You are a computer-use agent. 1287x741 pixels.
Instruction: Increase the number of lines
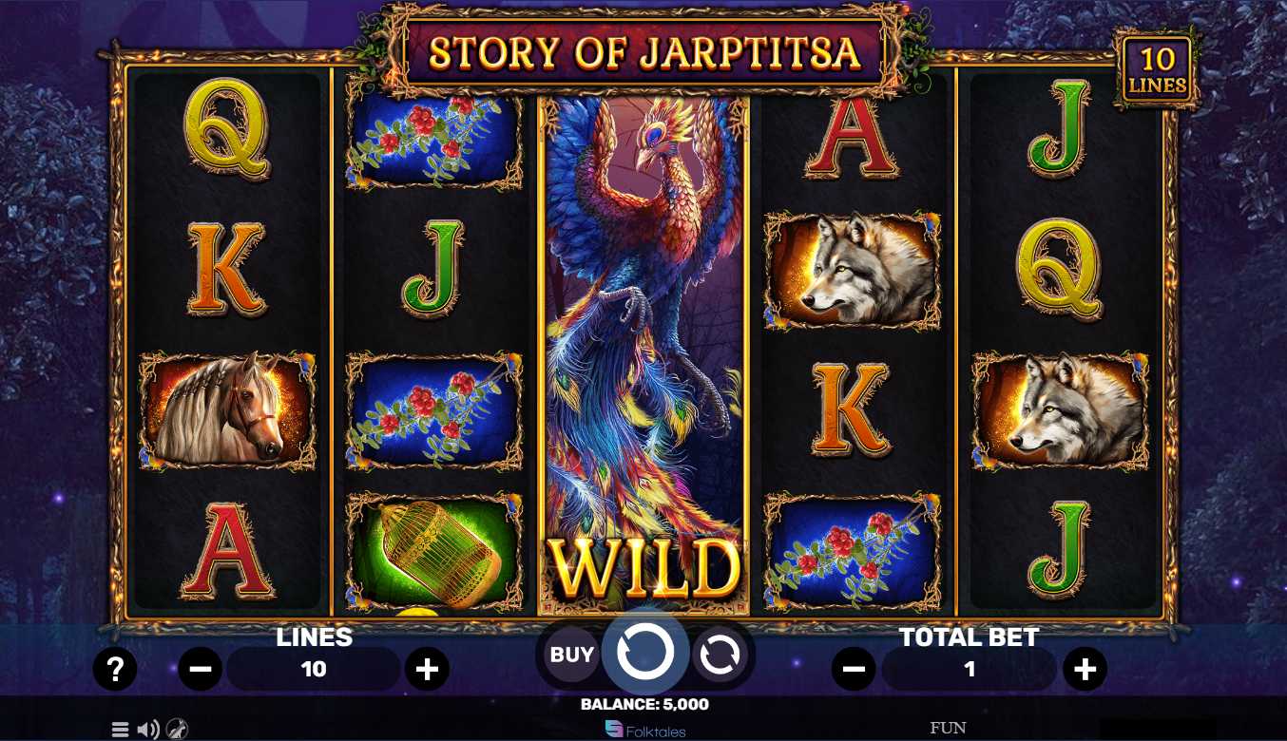(427, 670)
